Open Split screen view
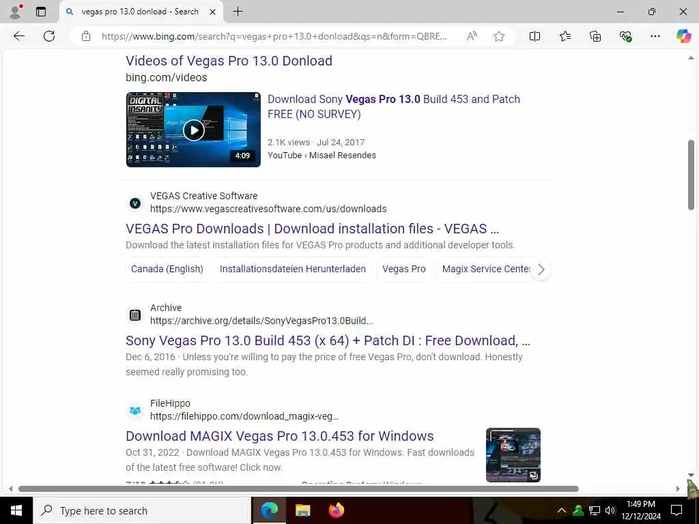This screenshot has height=524, width=699. (534, 36)
